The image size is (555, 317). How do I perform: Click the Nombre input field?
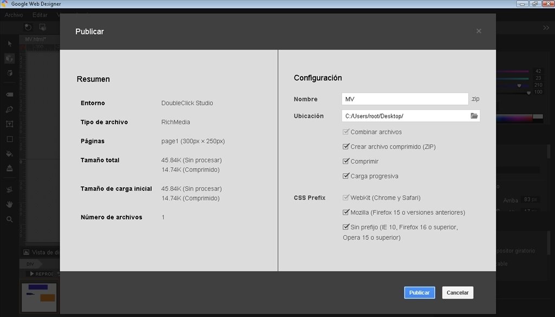(x=405, y=99)
